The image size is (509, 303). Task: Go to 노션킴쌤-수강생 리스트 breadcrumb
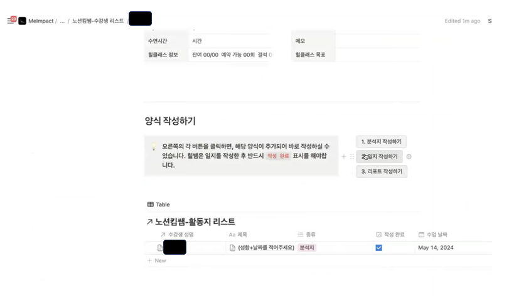(98, 21)
